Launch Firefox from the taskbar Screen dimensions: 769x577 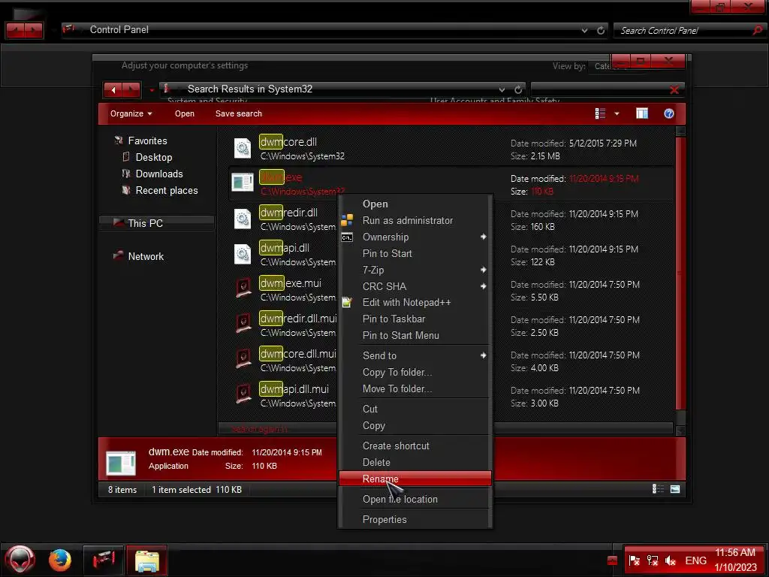[60, 560]
